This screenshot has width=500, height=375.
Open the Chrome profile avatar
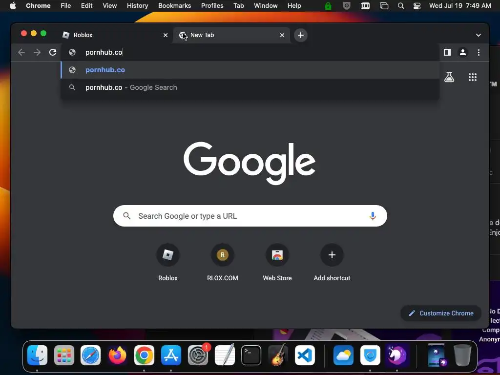[463, 52]
